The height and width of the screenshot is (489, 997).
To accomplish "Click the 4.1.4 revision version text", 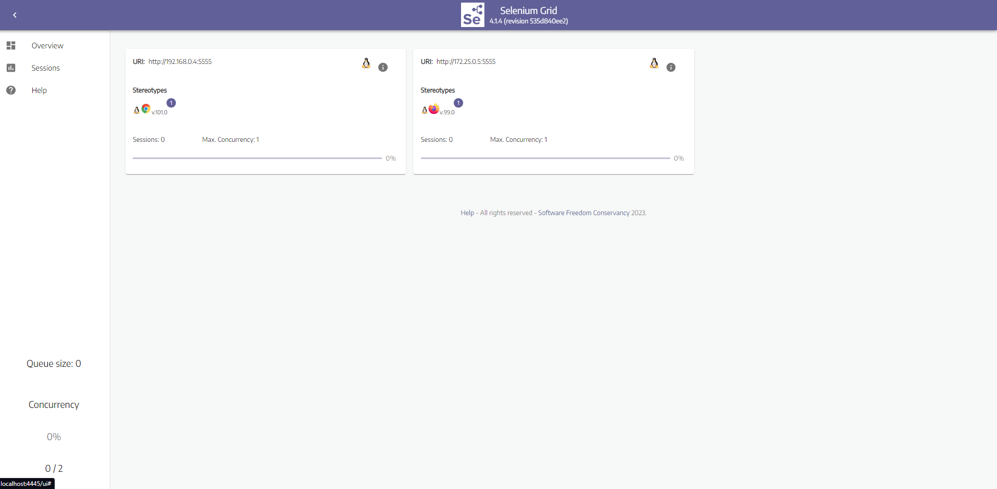I will coord(529,21).
